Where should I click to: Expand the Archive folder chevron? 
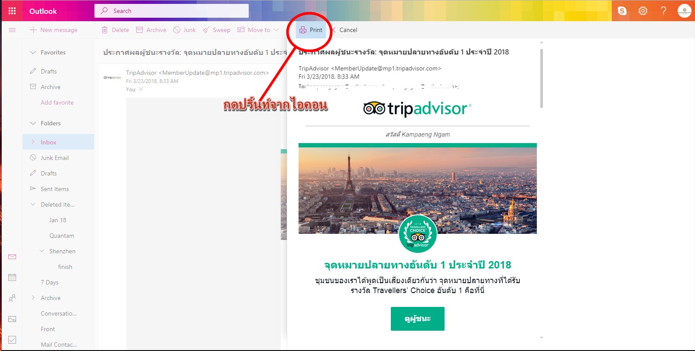[33, 298]
